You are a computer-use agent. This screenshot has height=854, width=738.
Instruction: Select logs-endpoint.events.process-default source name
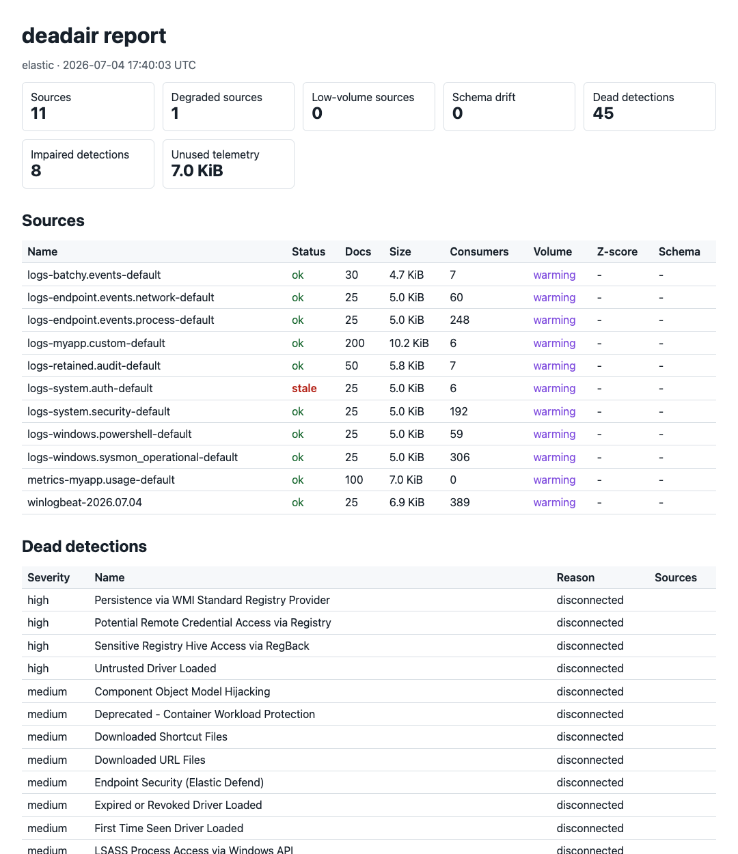[121, 320]
